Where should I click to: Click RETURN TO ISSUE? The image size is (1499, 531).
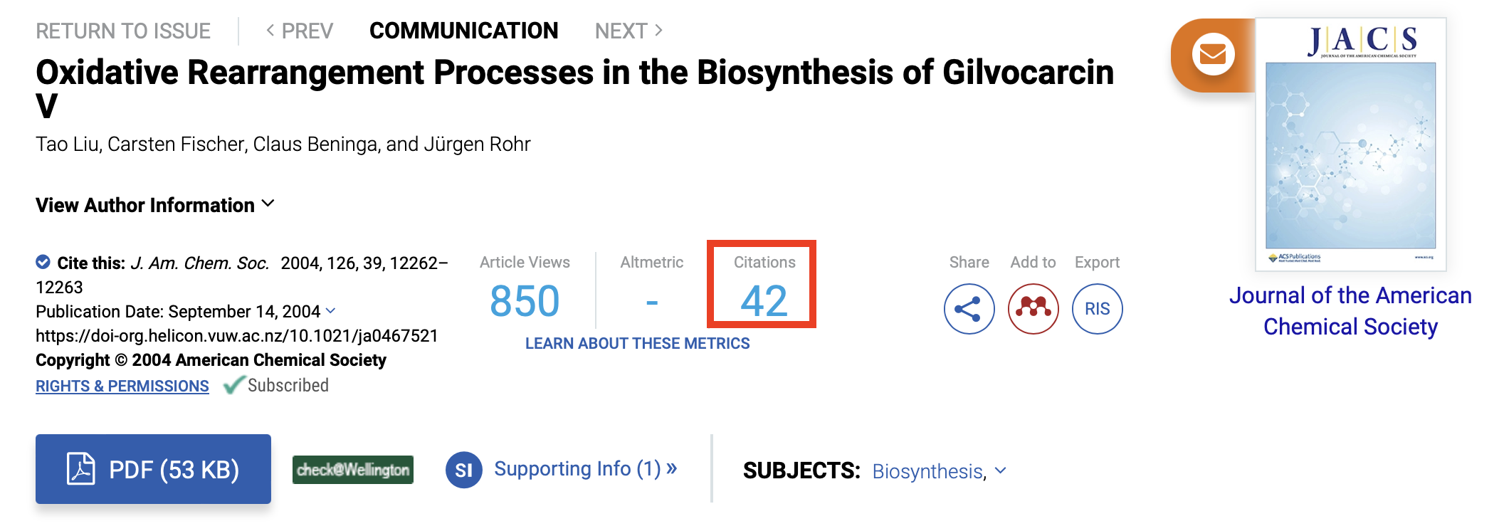click(x=123, y=31)
